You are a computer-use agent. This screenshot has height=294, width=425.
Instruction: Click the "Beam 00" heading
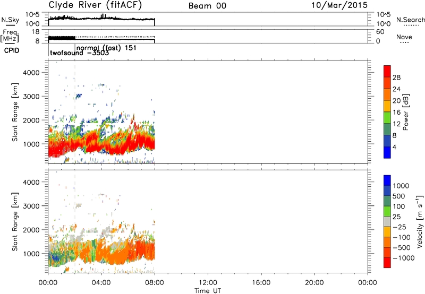207,6
